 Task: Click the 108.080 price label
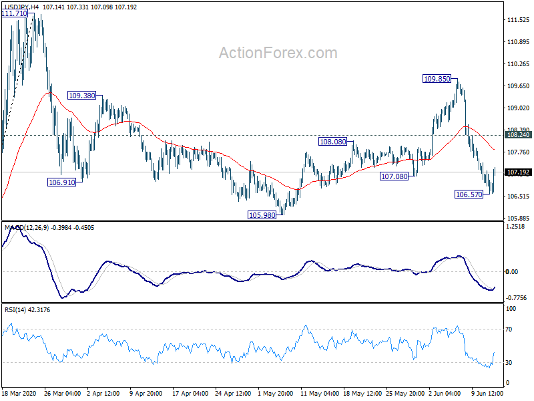click(x=332, y=142)
